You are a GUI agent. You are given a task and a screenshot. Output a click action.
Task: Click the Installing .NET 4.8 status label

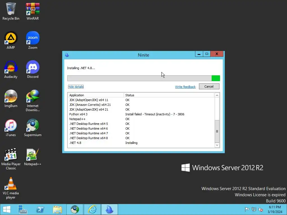point(81,68)
